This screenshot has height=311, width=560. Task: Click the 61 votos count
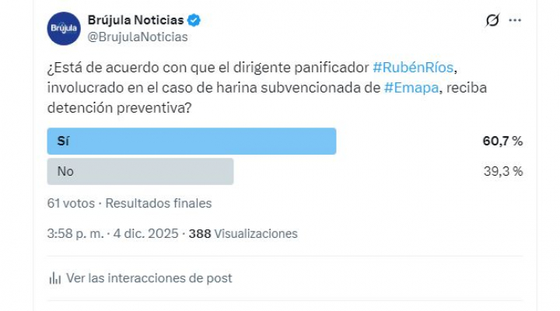point(70,204)
